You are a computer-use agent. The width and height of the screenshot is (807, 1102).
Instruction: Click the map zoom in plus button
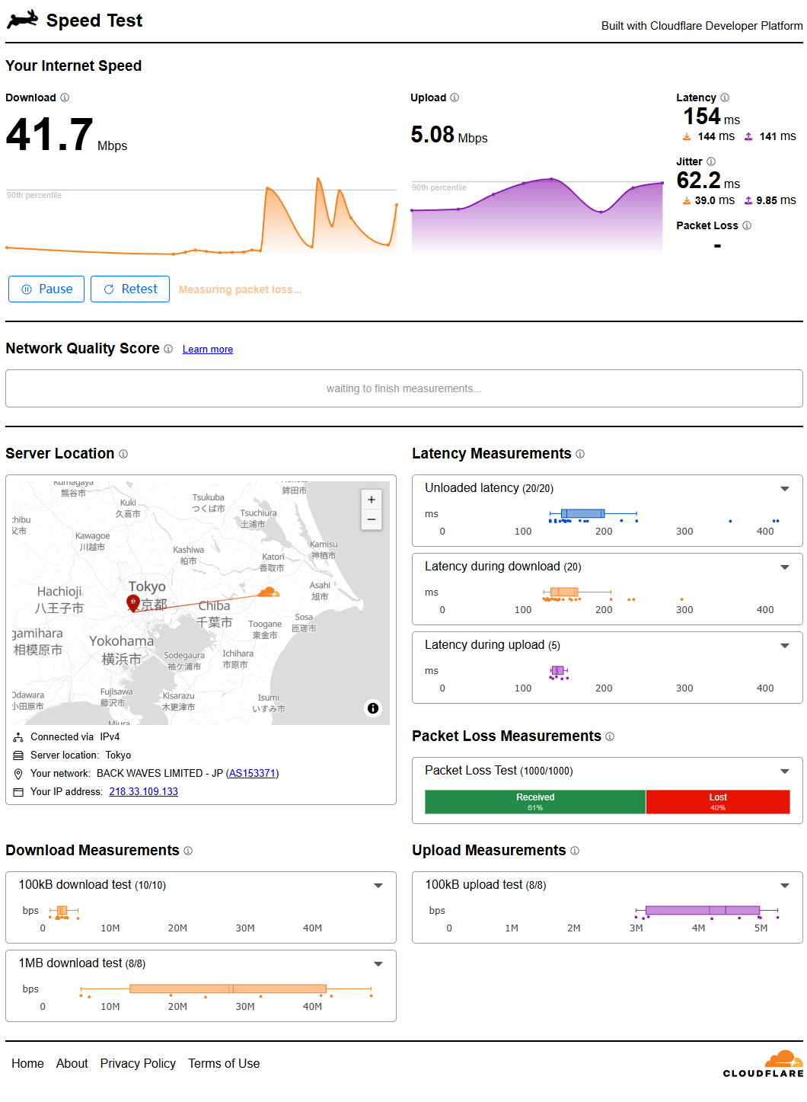click(x=372, y=500)
